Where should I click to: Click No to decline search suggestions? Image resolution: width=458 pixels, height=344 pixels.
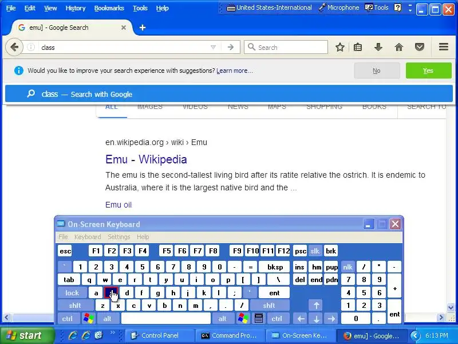pos(377,71)
